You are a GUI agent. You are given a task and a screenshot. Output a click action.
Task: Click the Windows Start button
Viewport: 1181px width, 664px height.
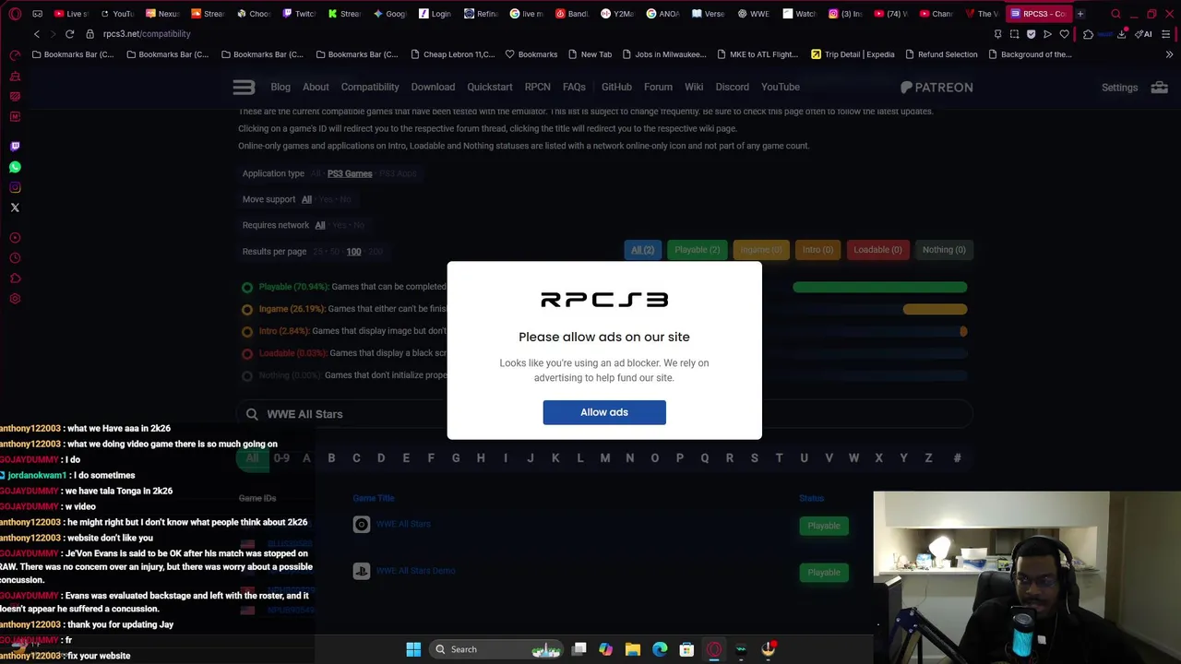click(413, 649)
